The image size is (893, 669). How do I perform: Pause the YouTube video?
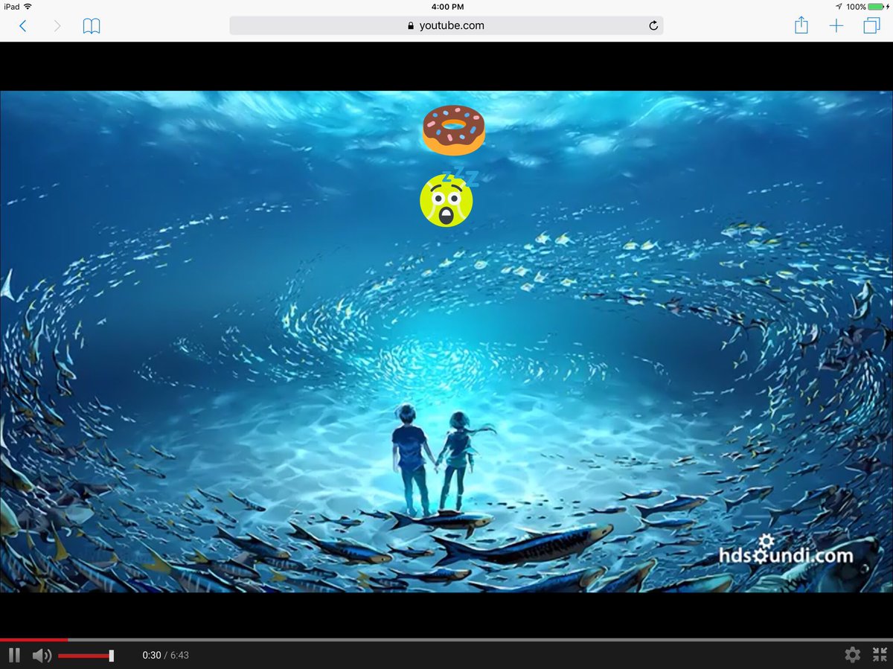(14, 655)
